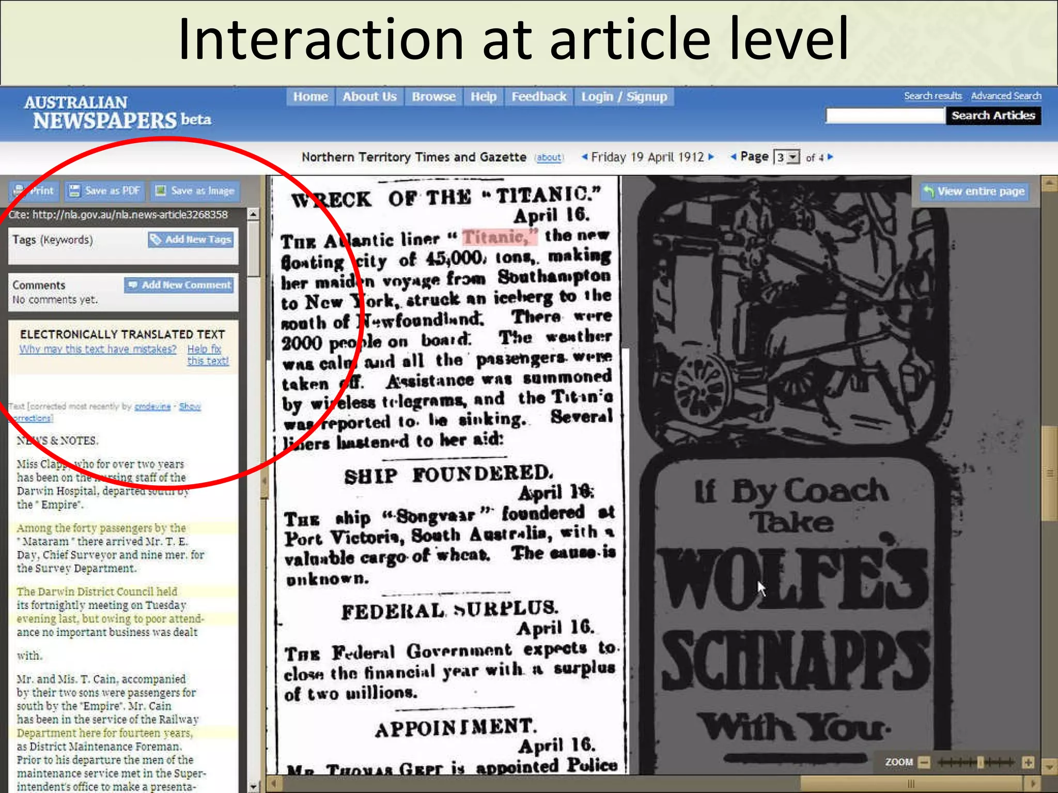Open the Help menu item

tap(483, 97)
